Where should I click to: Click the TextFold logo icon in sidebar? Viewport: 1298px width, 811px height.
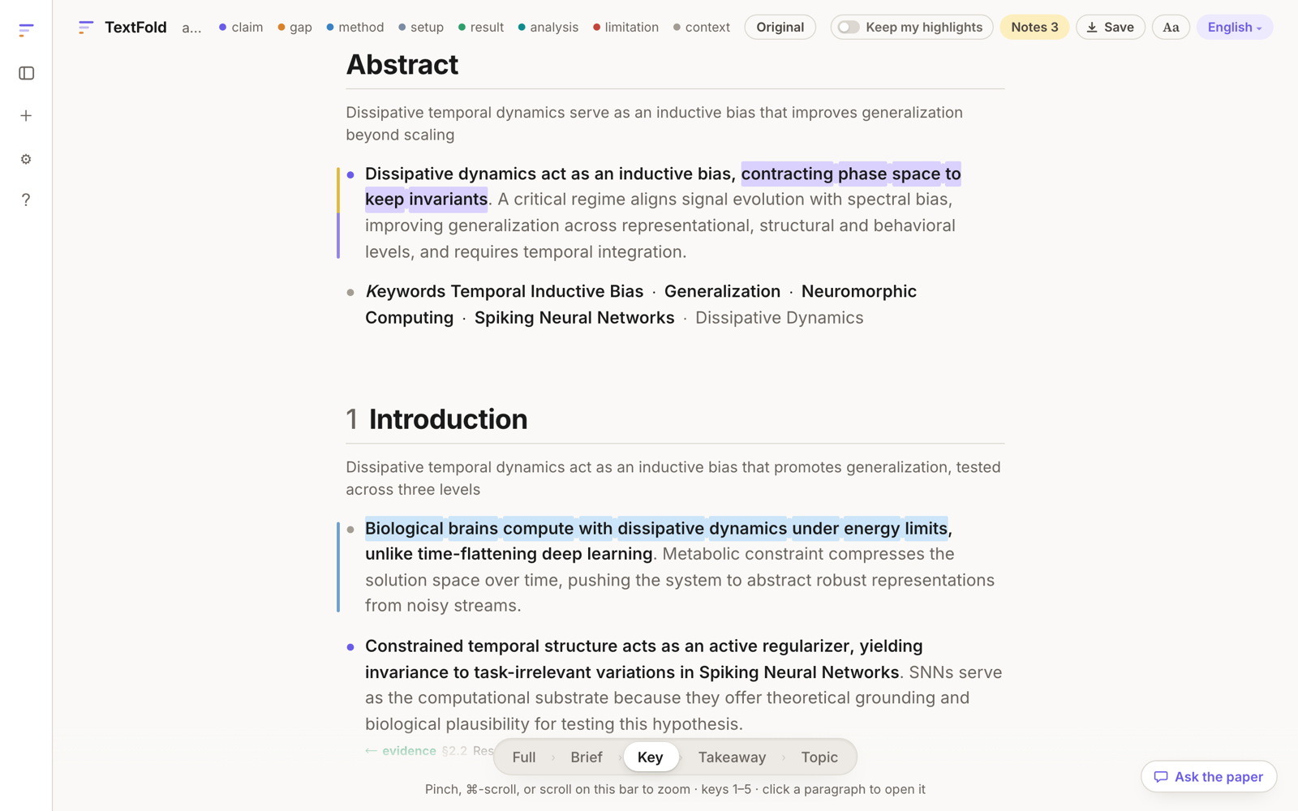point(26,31)
